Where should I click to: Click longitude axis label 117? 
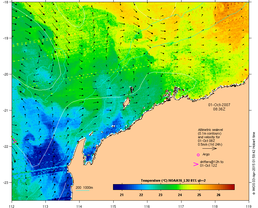[x=181, y=206]
